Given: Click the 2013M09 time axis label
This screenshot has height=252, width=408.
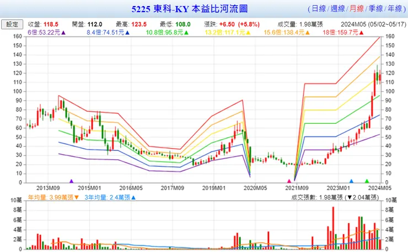Looking at the screenshot, I should (x=48, y=188).
